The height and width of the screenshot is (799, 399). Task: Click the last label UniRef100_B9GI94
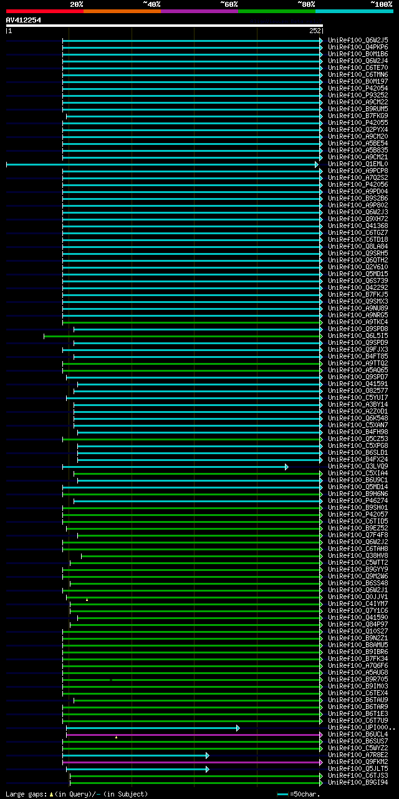358,782
